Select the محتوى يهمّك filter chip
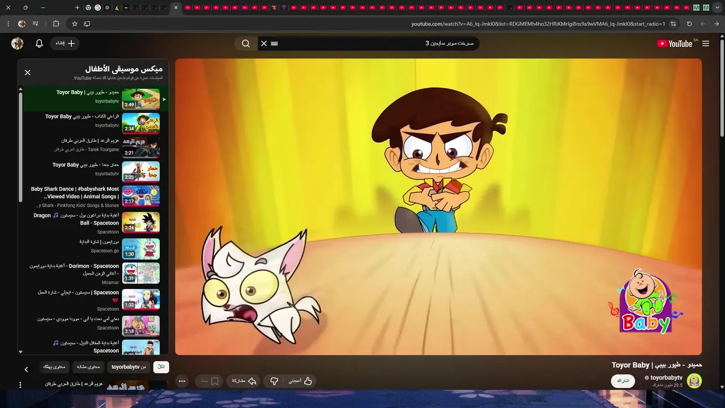Viewport: 725px width, 408px height. click(x=54, y=367)
